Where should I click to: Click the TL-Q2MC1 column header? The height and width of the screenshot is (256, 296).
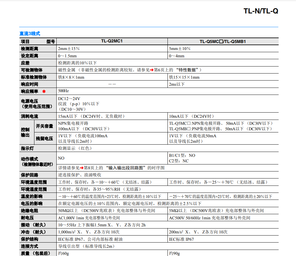coord(112,41)
